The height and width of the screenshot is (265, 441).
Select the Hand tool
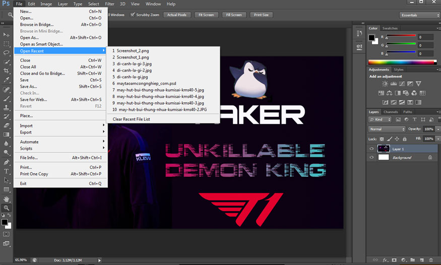[x=6, y=199]
